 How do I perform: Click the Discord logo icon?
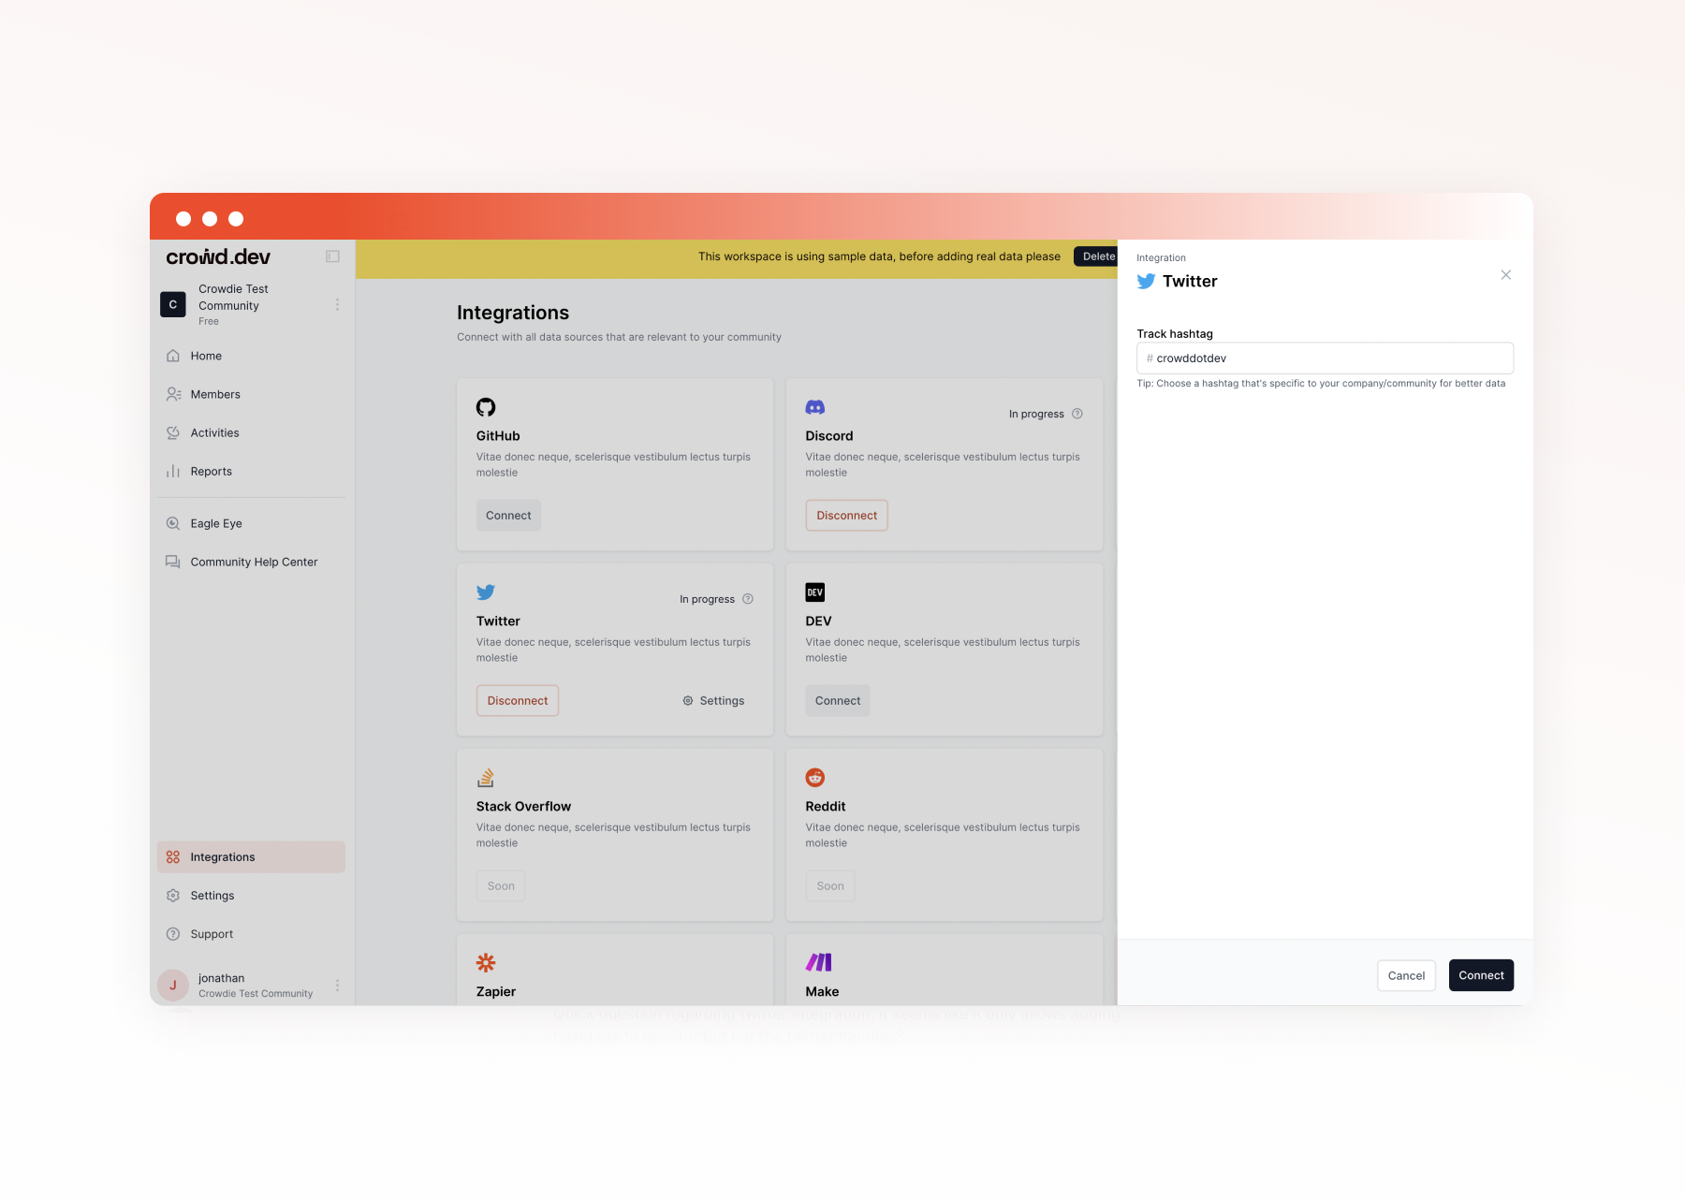point(815,407)
